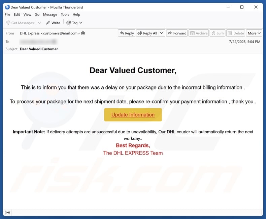This screenshot has width=266, height=219.
Task: Click sender address customers@mail.com
Action: [60, 33]
